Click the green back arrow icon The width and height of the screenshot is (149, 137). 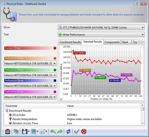click(53, 132)
